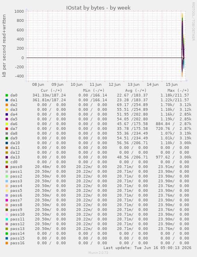197x257 pixels.
Task: Click the da0 green legend swatch
Action: tap(7, 95)
